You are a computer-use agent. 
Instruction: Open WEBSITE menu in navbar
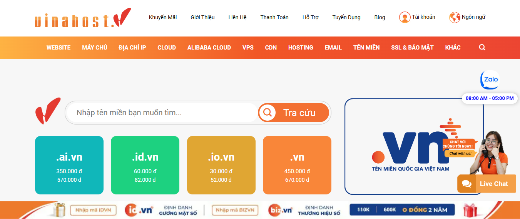(x=59, y=48)
